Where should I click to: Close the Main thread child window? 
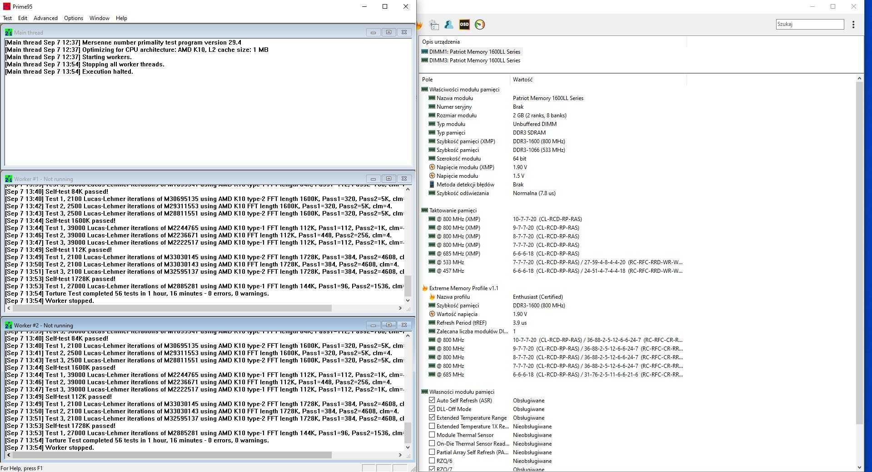tap(404, 32)
